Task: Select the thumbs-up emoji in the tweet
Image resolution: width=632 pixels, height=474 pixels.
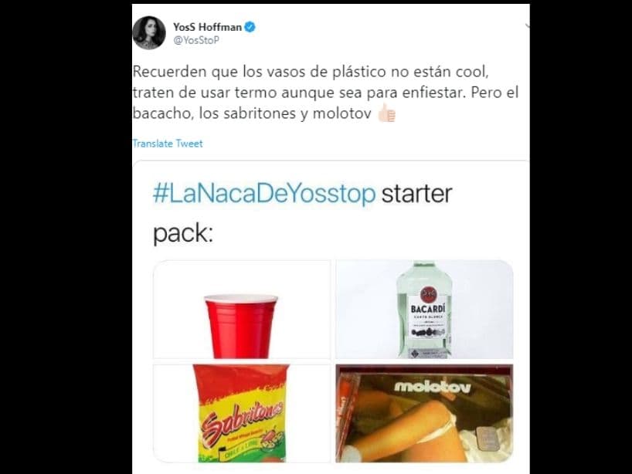Action: click(x=386, y=113)
